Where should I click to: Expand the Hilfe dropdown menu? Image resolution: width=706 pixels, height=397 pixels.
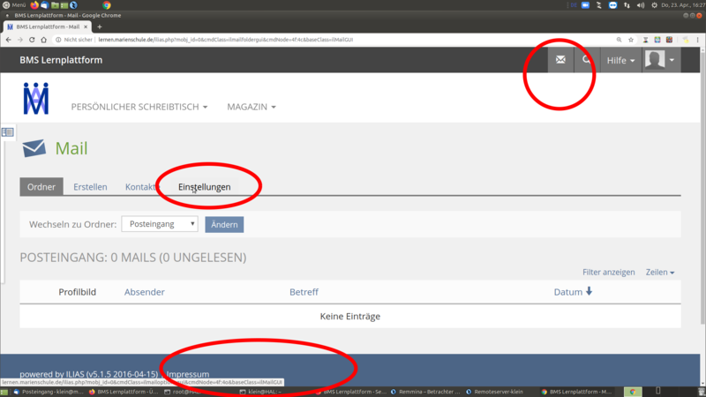click(620, 60)
